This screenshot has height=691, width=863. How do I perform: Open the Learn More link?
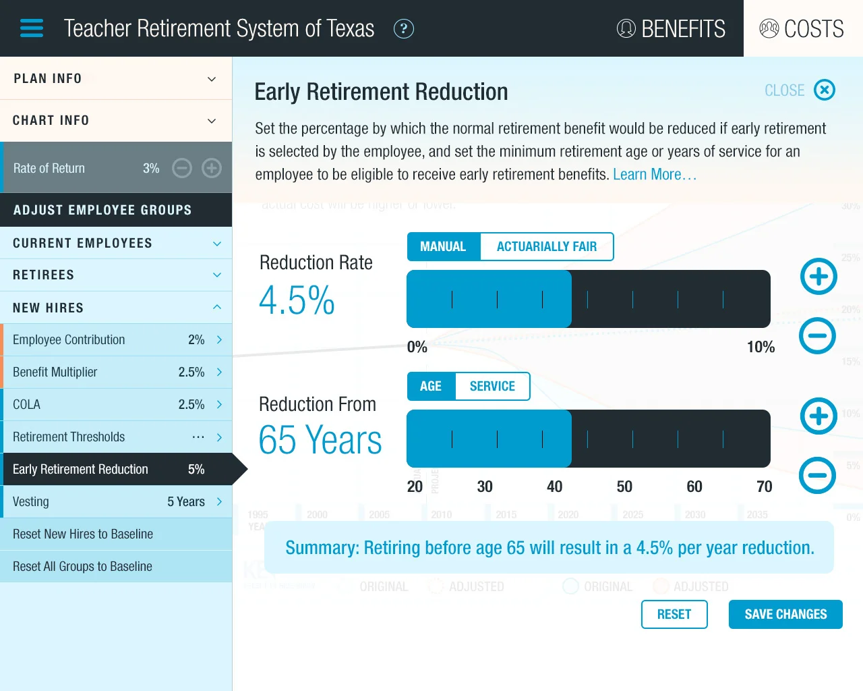pos(654,174)
